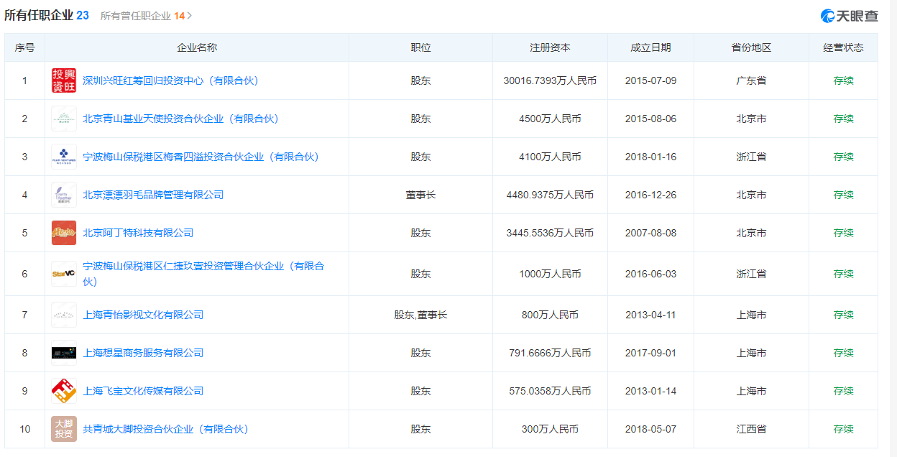Open logo of 上海想星商务服务有限公司
Viewport: 897px width, 457px height.
(x=64, y=353)
